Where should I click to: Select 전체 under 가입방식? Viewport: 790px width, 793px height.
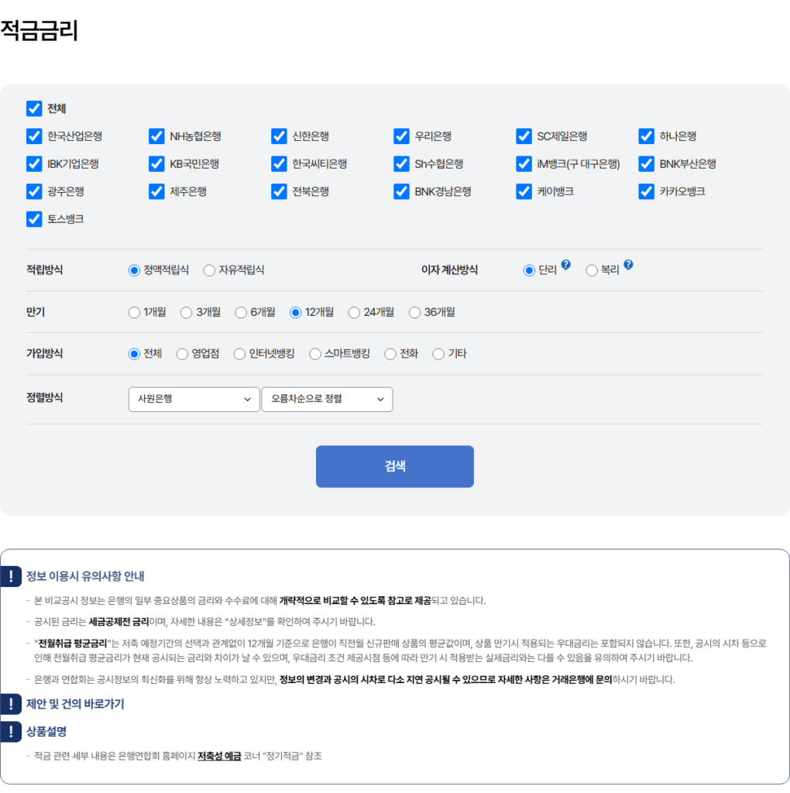pyautogui.click(x=134, y=354)
